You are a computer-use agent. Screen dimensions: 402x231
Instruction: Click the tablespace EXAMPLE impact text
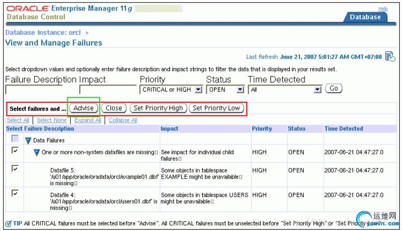[x=201, y=174]
